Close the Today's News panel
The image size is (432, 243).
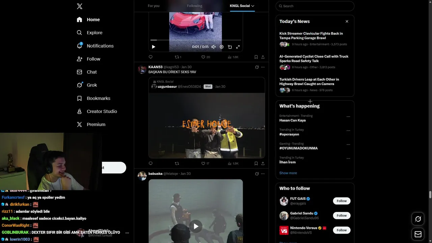click(347, 21)
